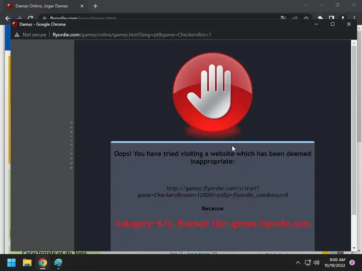Open the Paint app on taskbar

58,263
